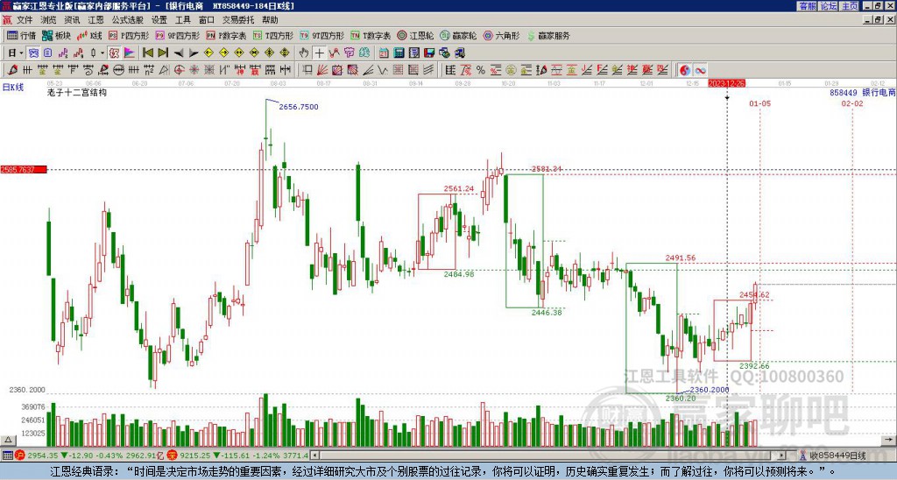
Task: Open the P四方形 tool
Action: [130, 35]
